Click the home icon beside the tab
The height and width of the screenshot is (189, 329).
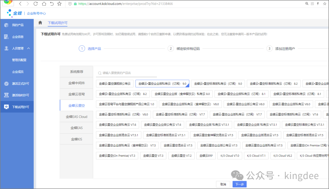click(40, 23)
